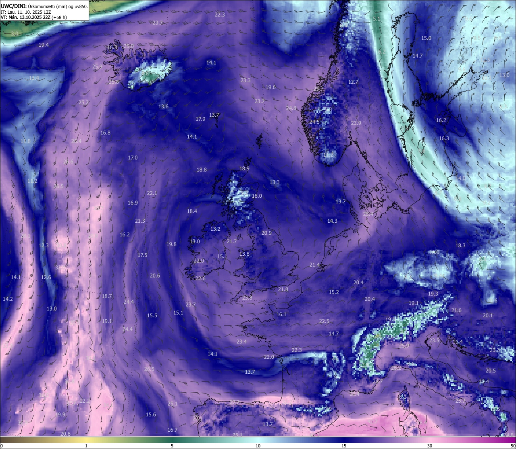Click the map value '15.0'
The height and width of the screenshot is (449, 516).
(426, 38)
